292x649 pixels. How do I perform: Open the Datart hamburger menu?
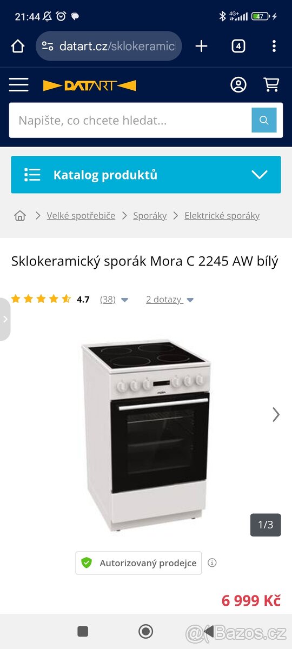point(18,85)
